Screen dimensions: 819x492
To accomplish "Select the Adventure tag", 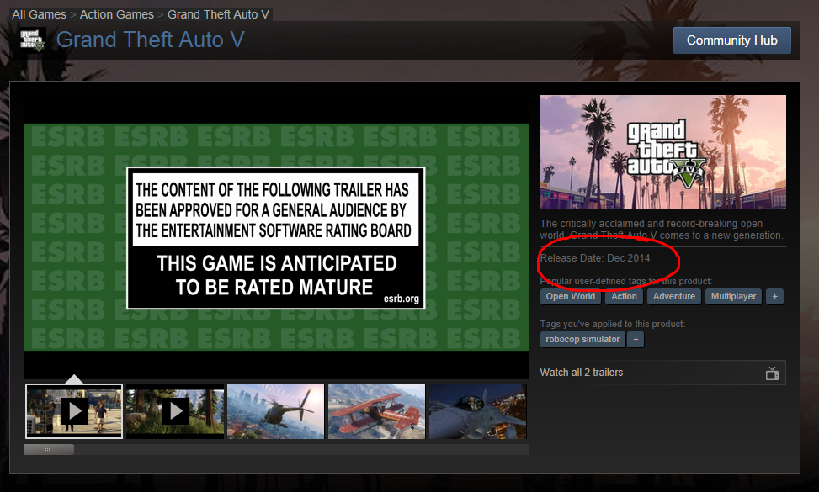I will [x=673, y=296].
